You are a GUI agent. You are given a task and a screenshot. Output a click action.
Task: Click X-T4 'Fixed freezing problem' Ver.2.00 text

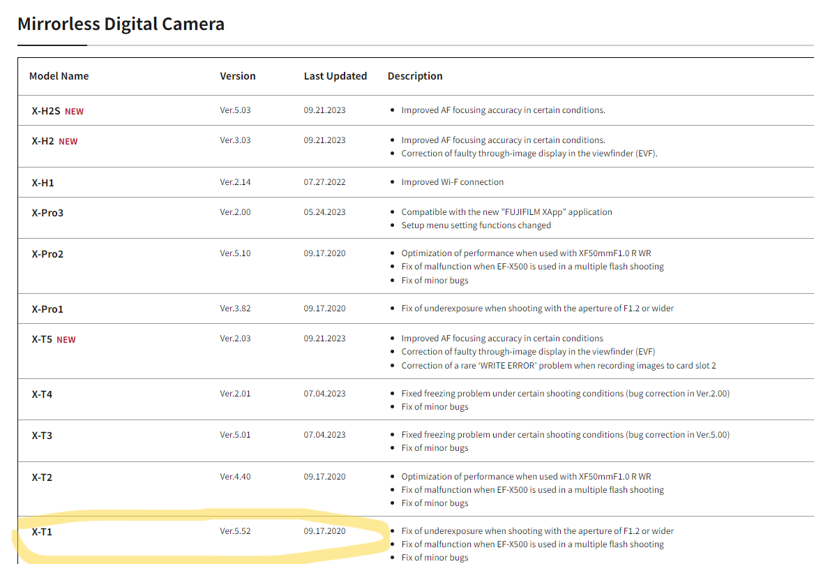[x=565, y=394]
